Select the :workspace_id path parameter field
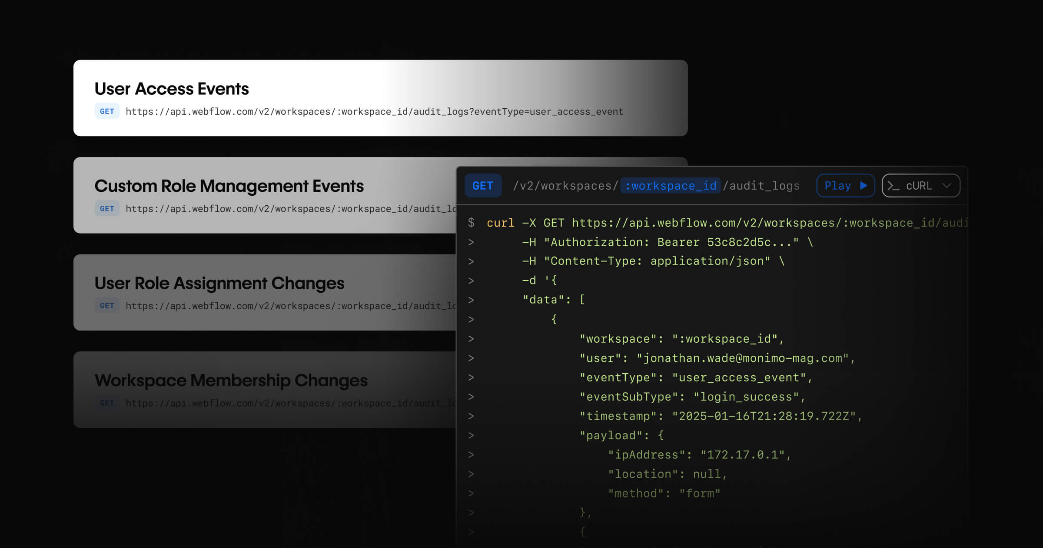The image size is (1043, 548). [670, 186]
